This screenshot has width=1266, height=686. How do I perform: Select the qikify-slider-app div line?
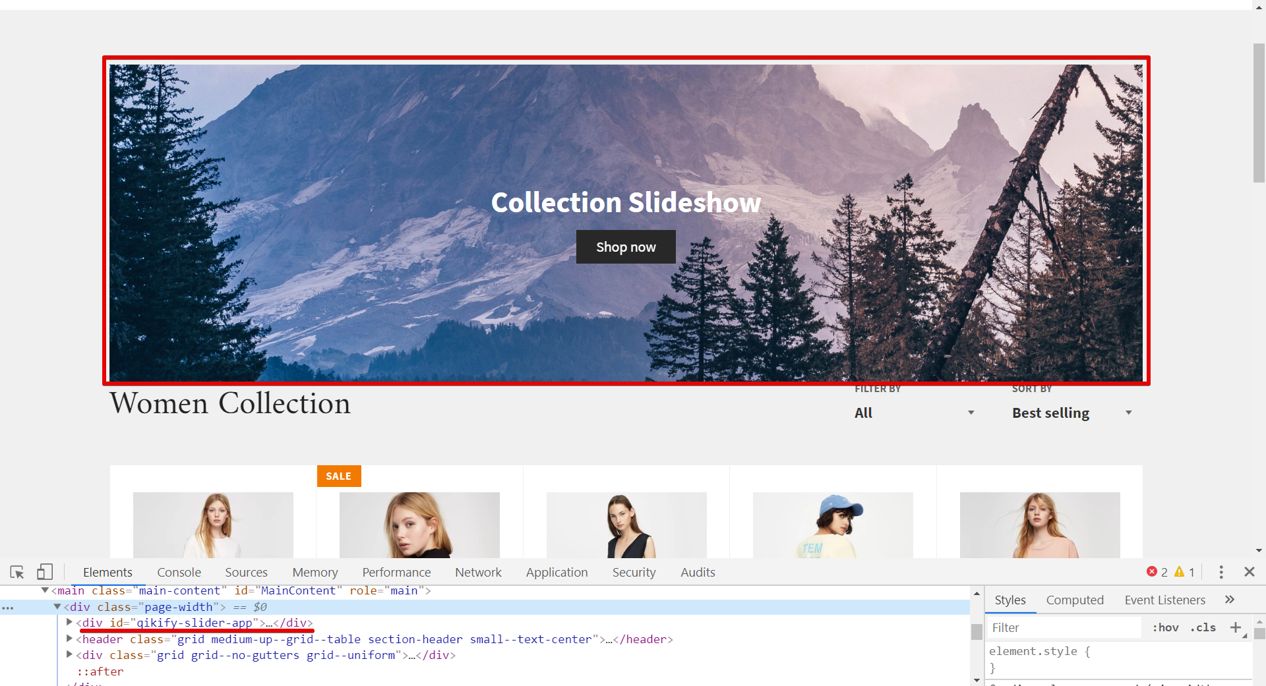click(x=195, y=623)
